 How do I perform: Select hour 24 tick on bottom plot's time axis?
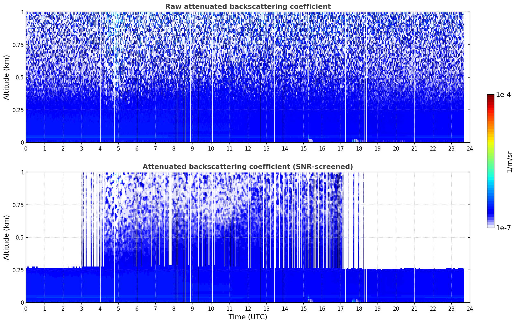[470, 308]
